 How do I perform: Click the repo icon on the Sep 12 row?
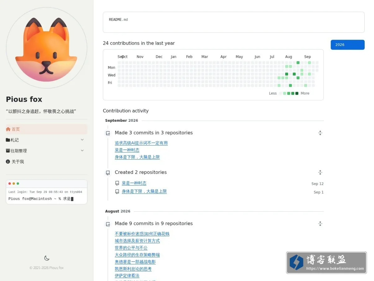click(x=117, y=184)
